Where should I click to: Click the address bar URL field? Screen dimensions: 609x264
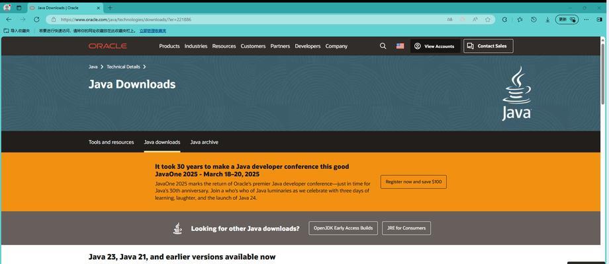[x=270, y=19]
